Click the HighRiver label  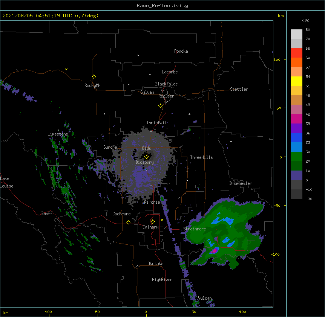162,280
